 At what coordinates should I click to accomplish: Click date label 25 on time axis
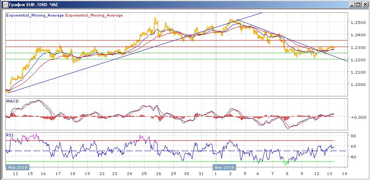point(144,174)
